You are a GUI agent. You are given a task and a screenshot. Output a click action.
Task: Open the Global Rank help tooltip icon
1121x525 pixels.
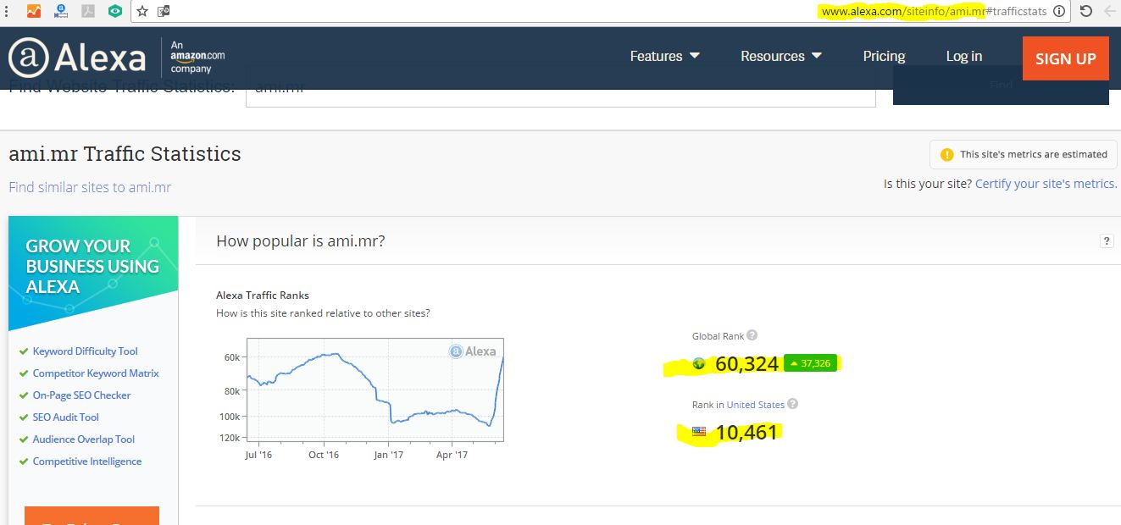[x=751, y=336]
